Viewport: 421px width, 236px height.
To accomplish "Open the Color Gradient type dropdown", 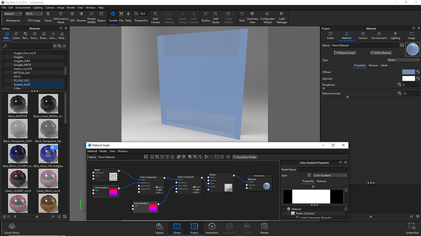I will coord(329,175).
